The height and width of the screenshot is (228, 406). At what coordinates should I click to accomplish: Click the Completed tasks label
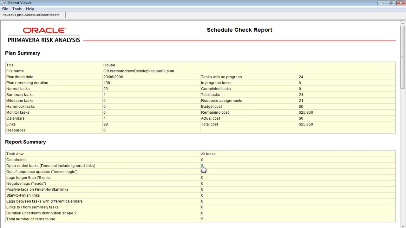tap(216, 89)
